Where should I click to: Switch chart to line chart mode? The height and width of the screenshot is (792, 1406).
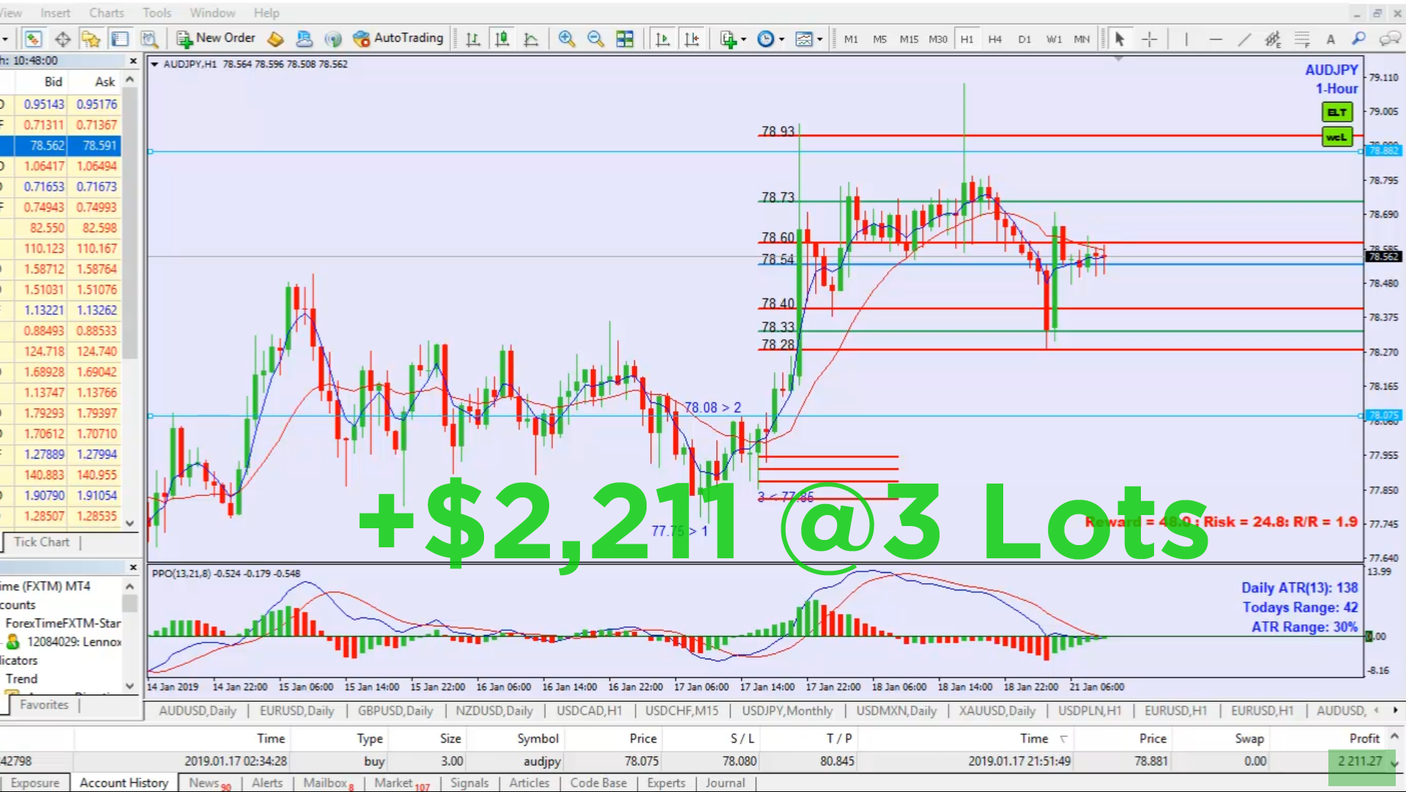click(531, 39)
